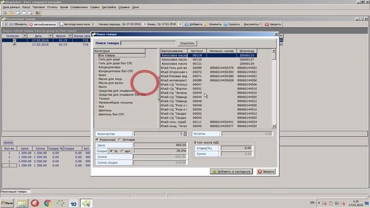Open Google Chrome from the taskbar
Screen dimensions: 370x208
click(x=47, y=203)
